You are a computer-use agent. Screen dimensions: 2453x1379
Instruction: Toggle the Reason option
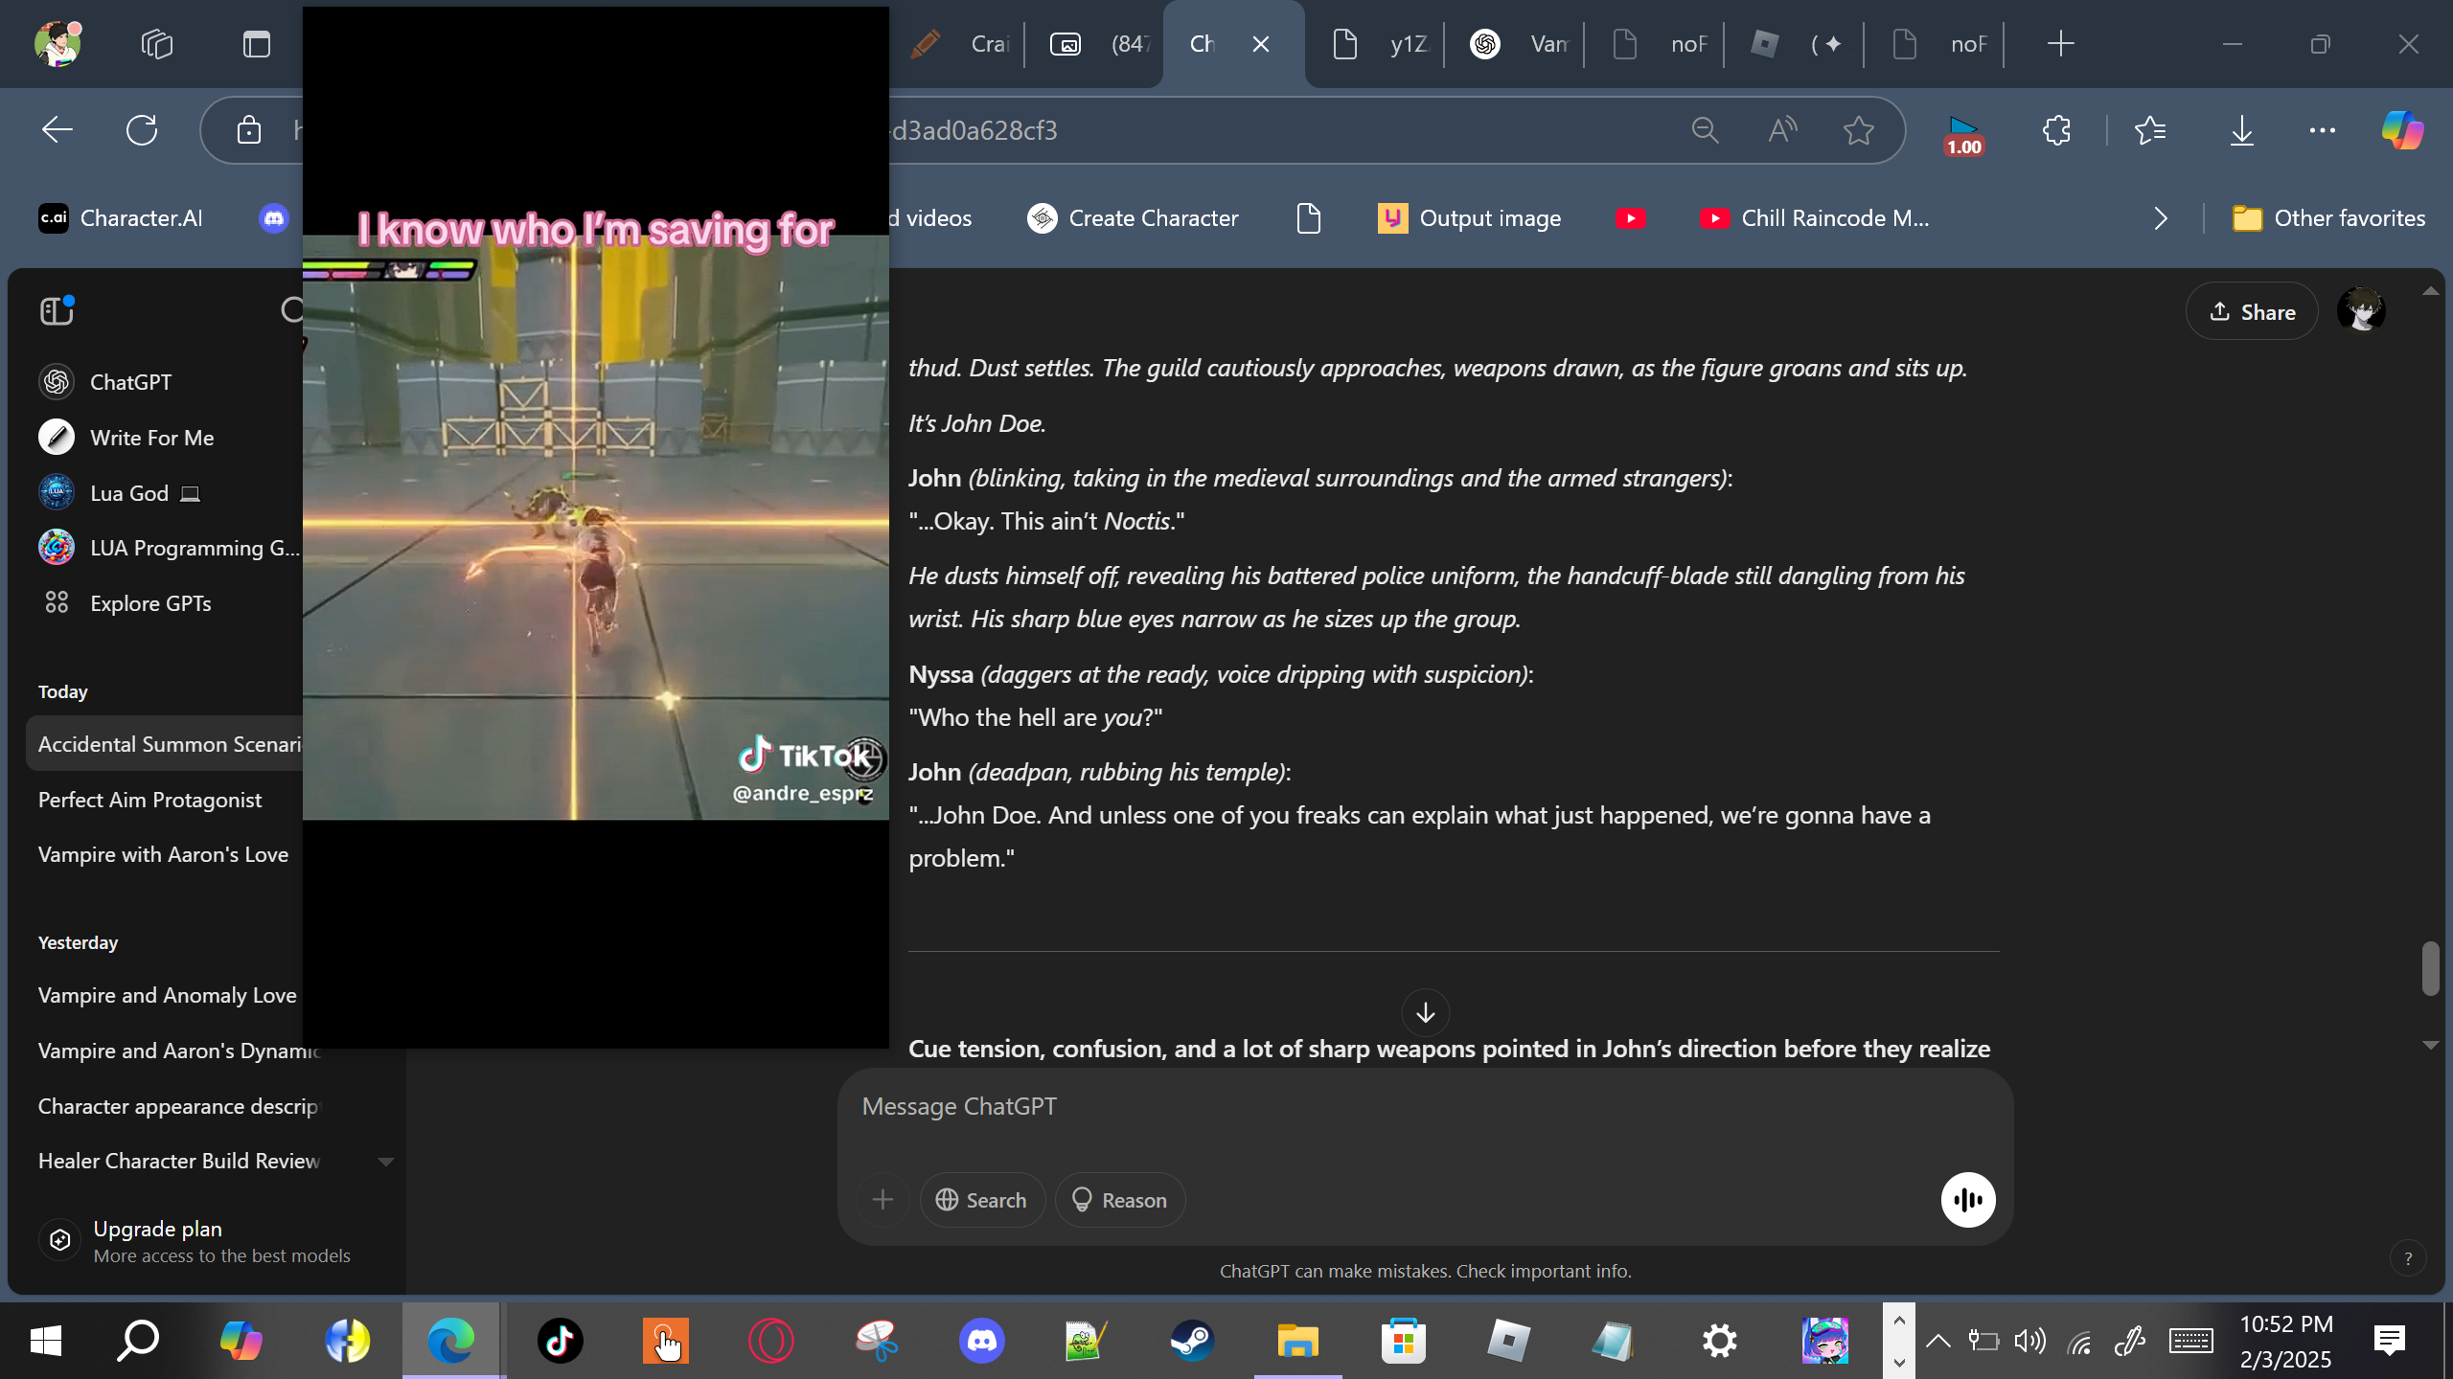1119,1200
